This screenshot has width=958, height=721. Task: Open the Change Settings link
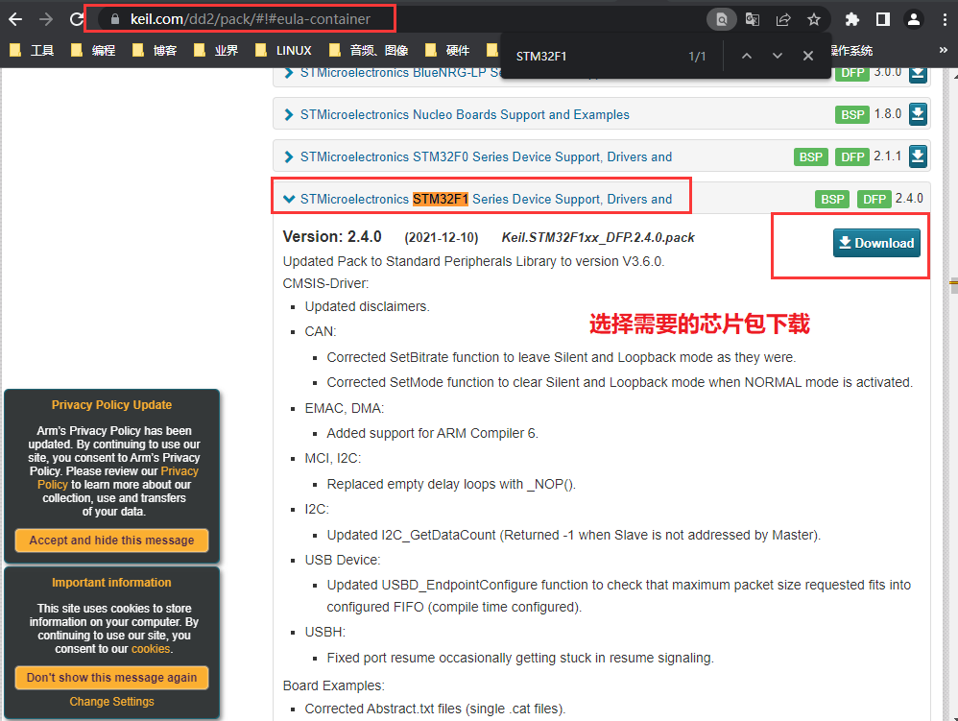(111, 702)
